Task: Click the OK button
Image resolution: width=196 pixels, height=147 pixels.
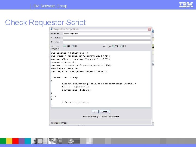Action: tap(95, 112)
